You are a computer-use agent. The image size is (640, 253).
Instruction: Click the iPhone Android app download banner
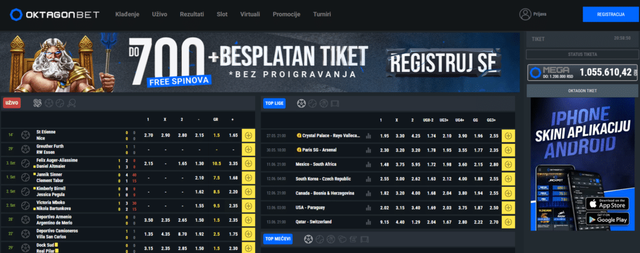point(584,165)
